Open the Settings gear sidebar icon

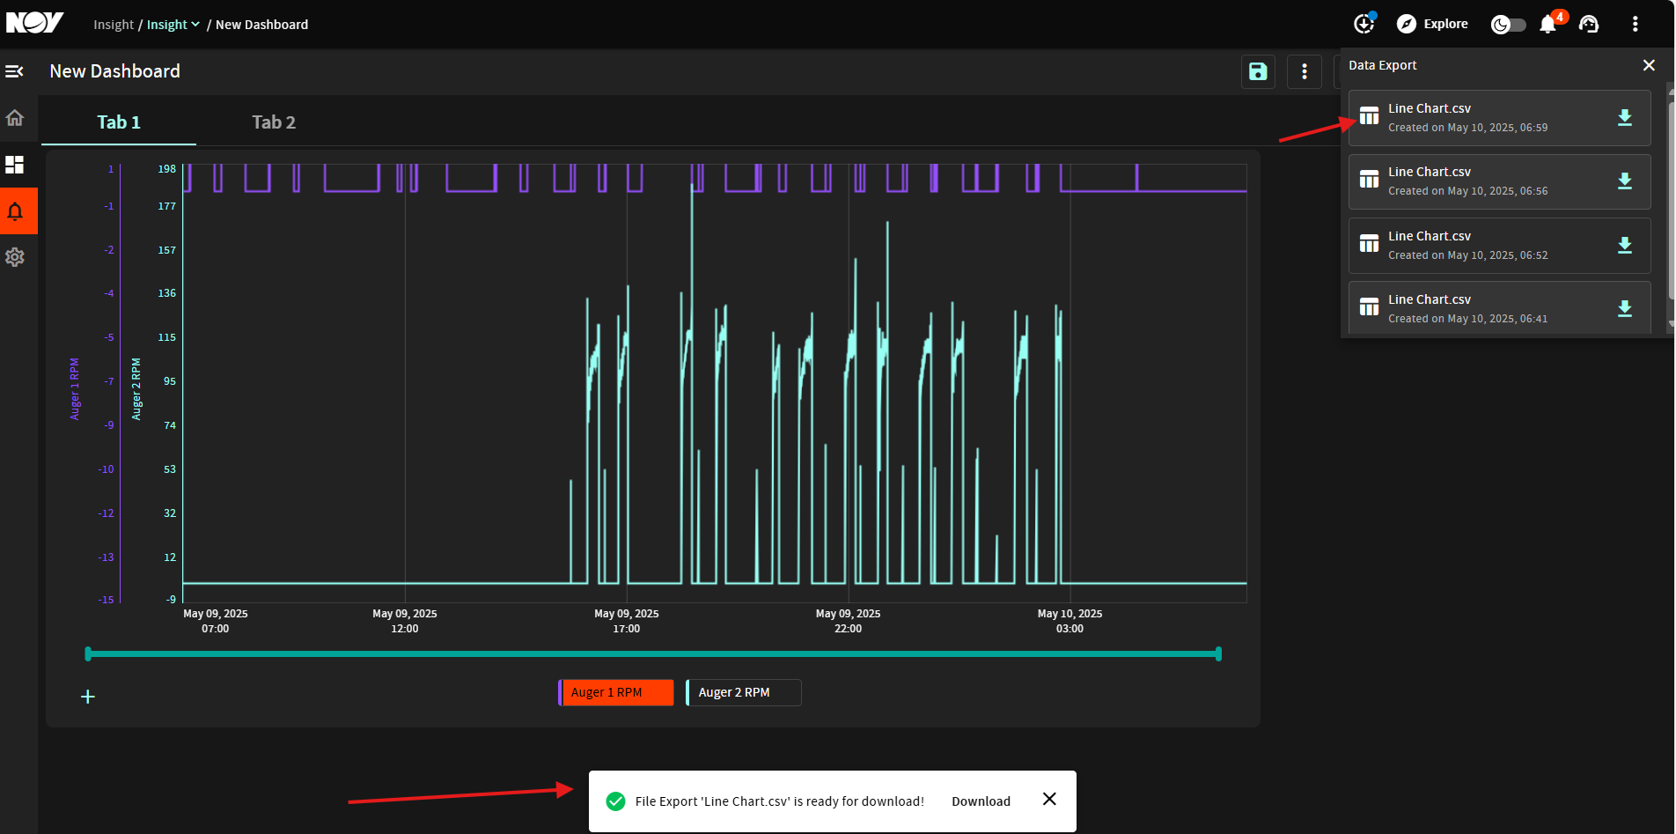click(x=15, y=257)
